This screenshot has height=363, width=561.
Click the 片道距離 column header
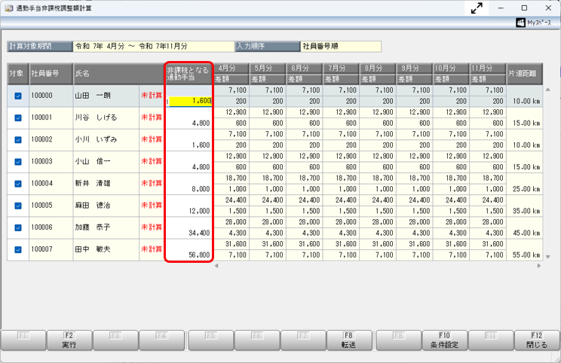(522, 73)
